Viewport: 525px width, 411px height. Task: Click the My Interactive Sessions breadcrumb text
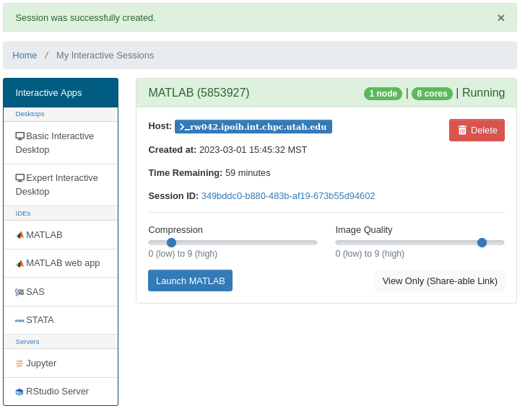pyautogui.click(x=105, y=56)
